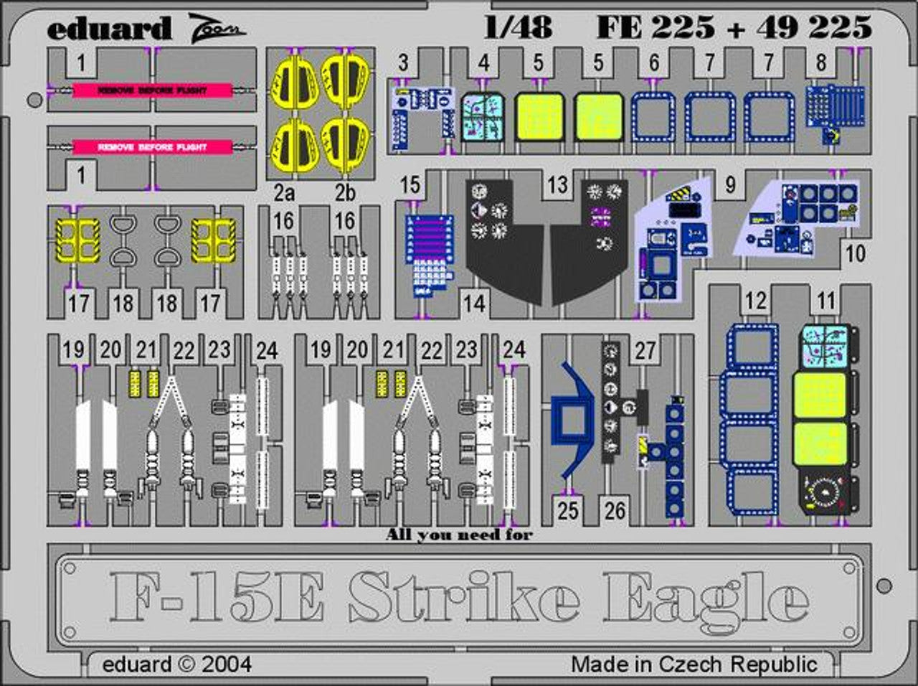This screenshot has width=918, height=686.
Task: Click the 1/48 scale text
Action: [x=518, y=27]
